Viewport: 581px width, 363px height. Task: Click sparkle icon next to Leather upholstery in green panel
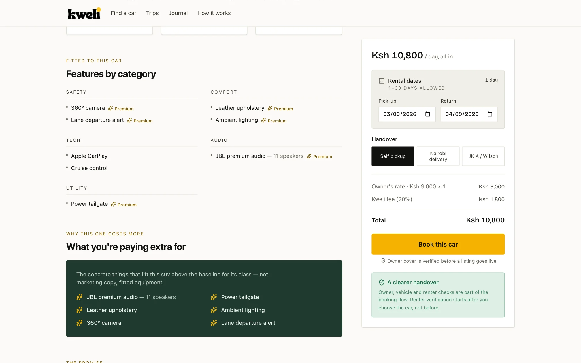tap(80, 310)
